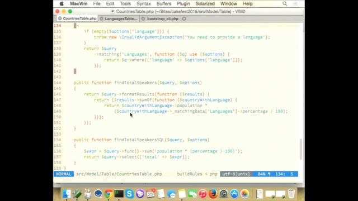Click the formatResults call on line 146
This screenshot has width=358, height=201.
[x=138, y=94]
